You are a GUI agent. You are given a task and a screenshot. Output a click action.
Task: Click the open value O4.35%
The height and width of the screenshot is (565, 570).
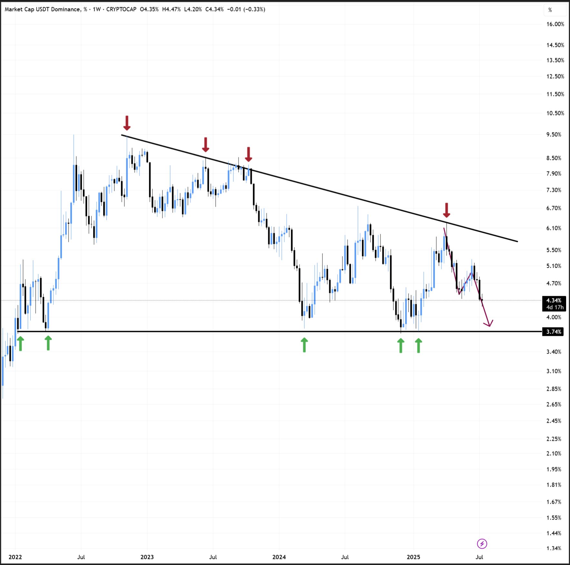coord(149,9)
